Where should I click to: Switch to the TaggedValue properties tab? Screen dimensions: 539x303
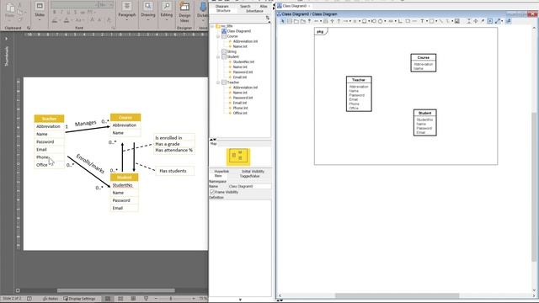pyautogui.click(x=249, y=176)
